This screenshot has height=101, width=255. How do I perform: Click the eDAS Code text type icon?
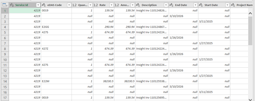[x=44, y=5]
